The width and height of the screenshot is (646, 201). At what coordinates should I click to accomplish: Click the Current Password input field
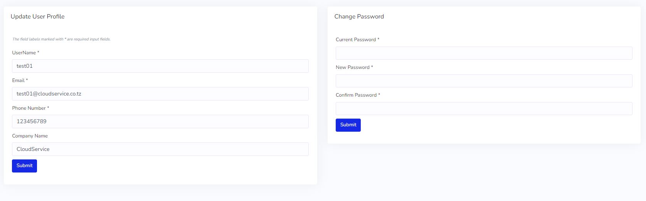484,53
